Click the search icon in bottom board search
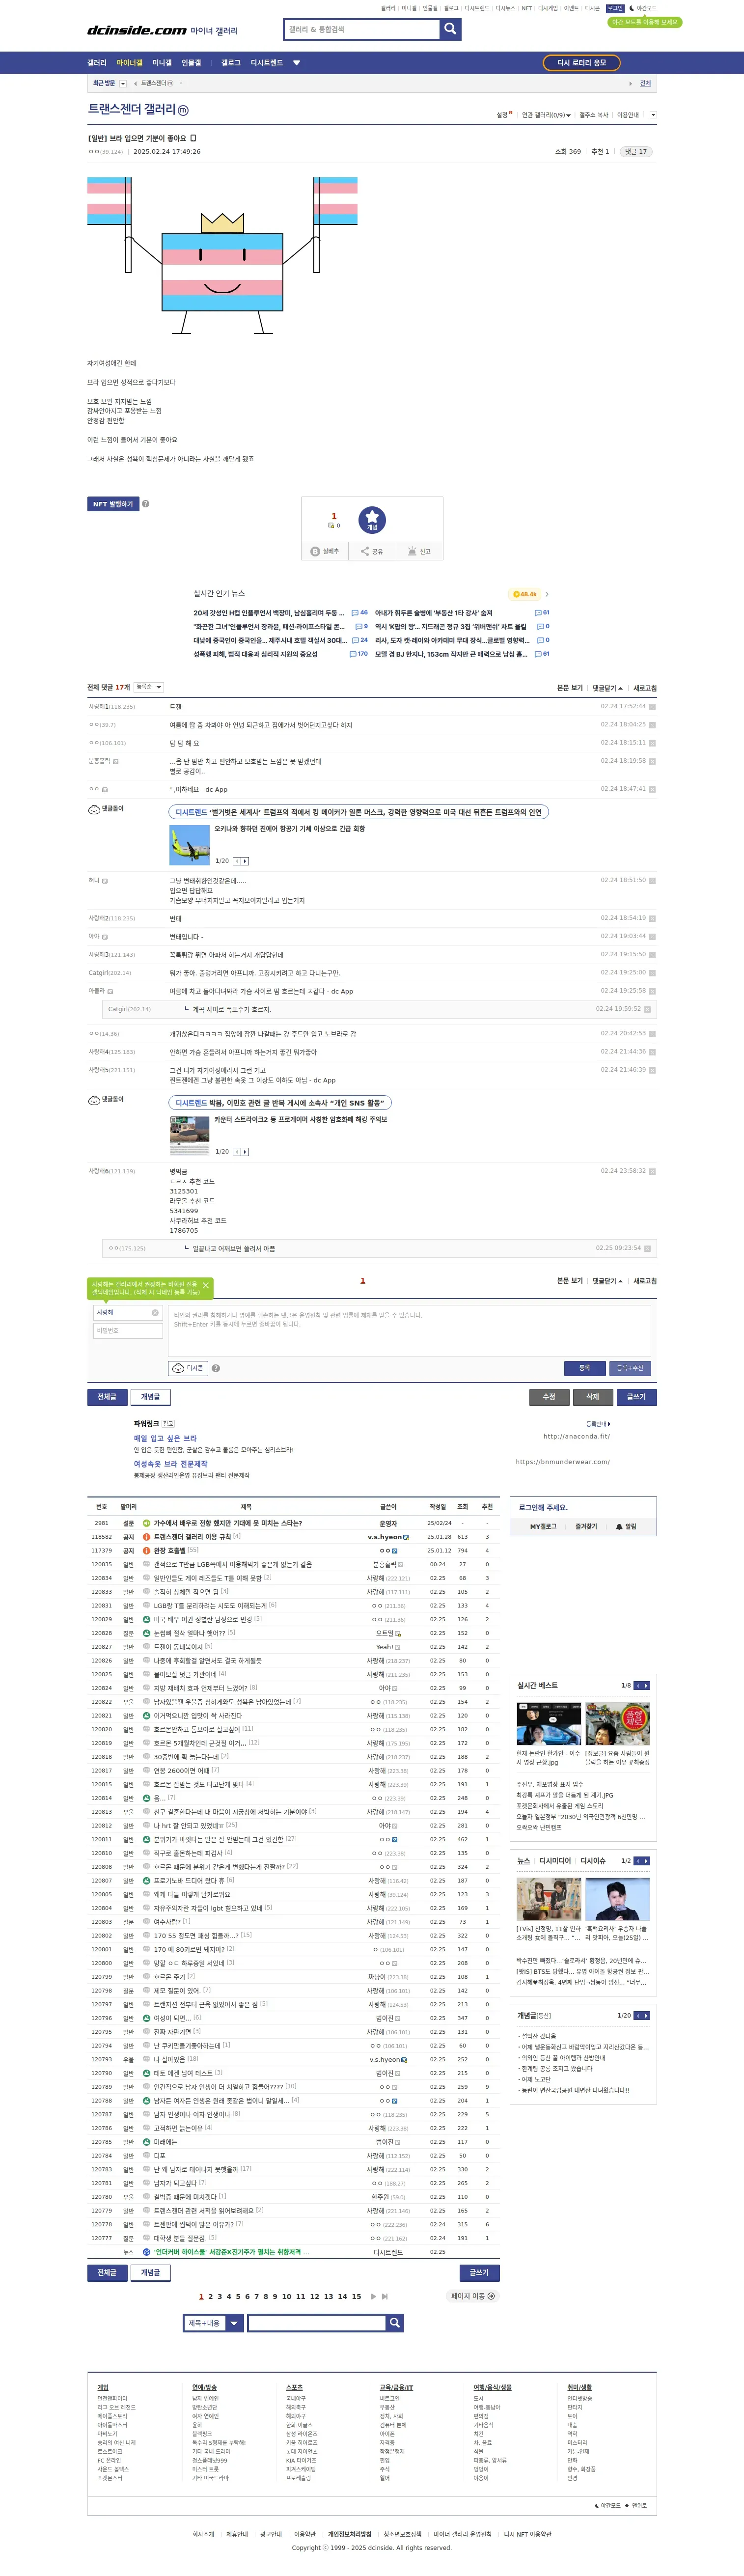744x2576 pixels. [394, 2323]
